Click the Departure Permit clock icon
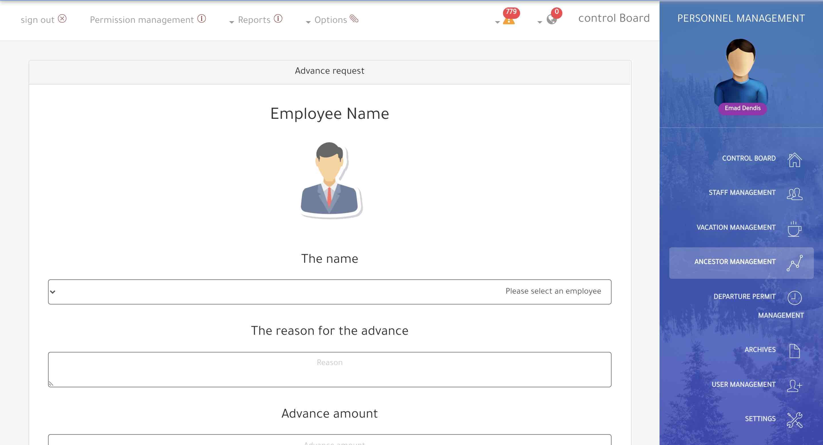Image resolution: width=823 pixels, height=445 pixels. [x=794, y=298]
